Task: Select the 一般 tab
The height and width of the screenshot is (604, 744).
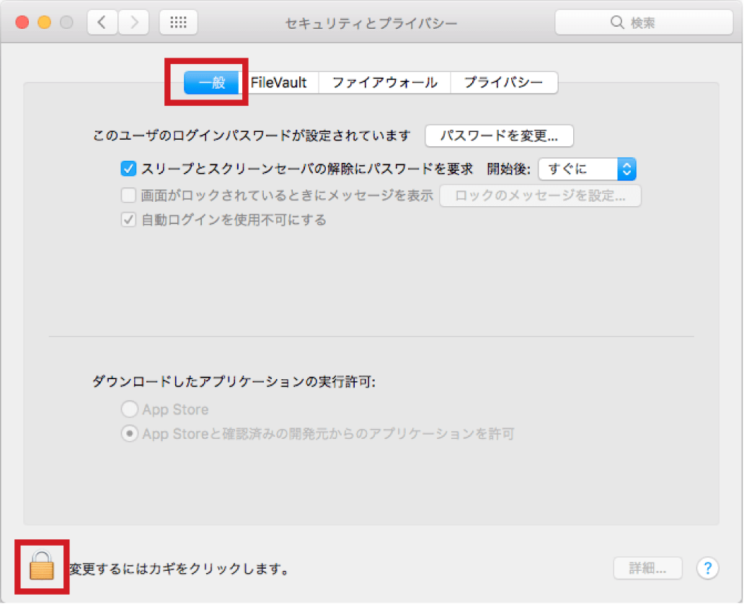Action: click(x=212, y=83)
